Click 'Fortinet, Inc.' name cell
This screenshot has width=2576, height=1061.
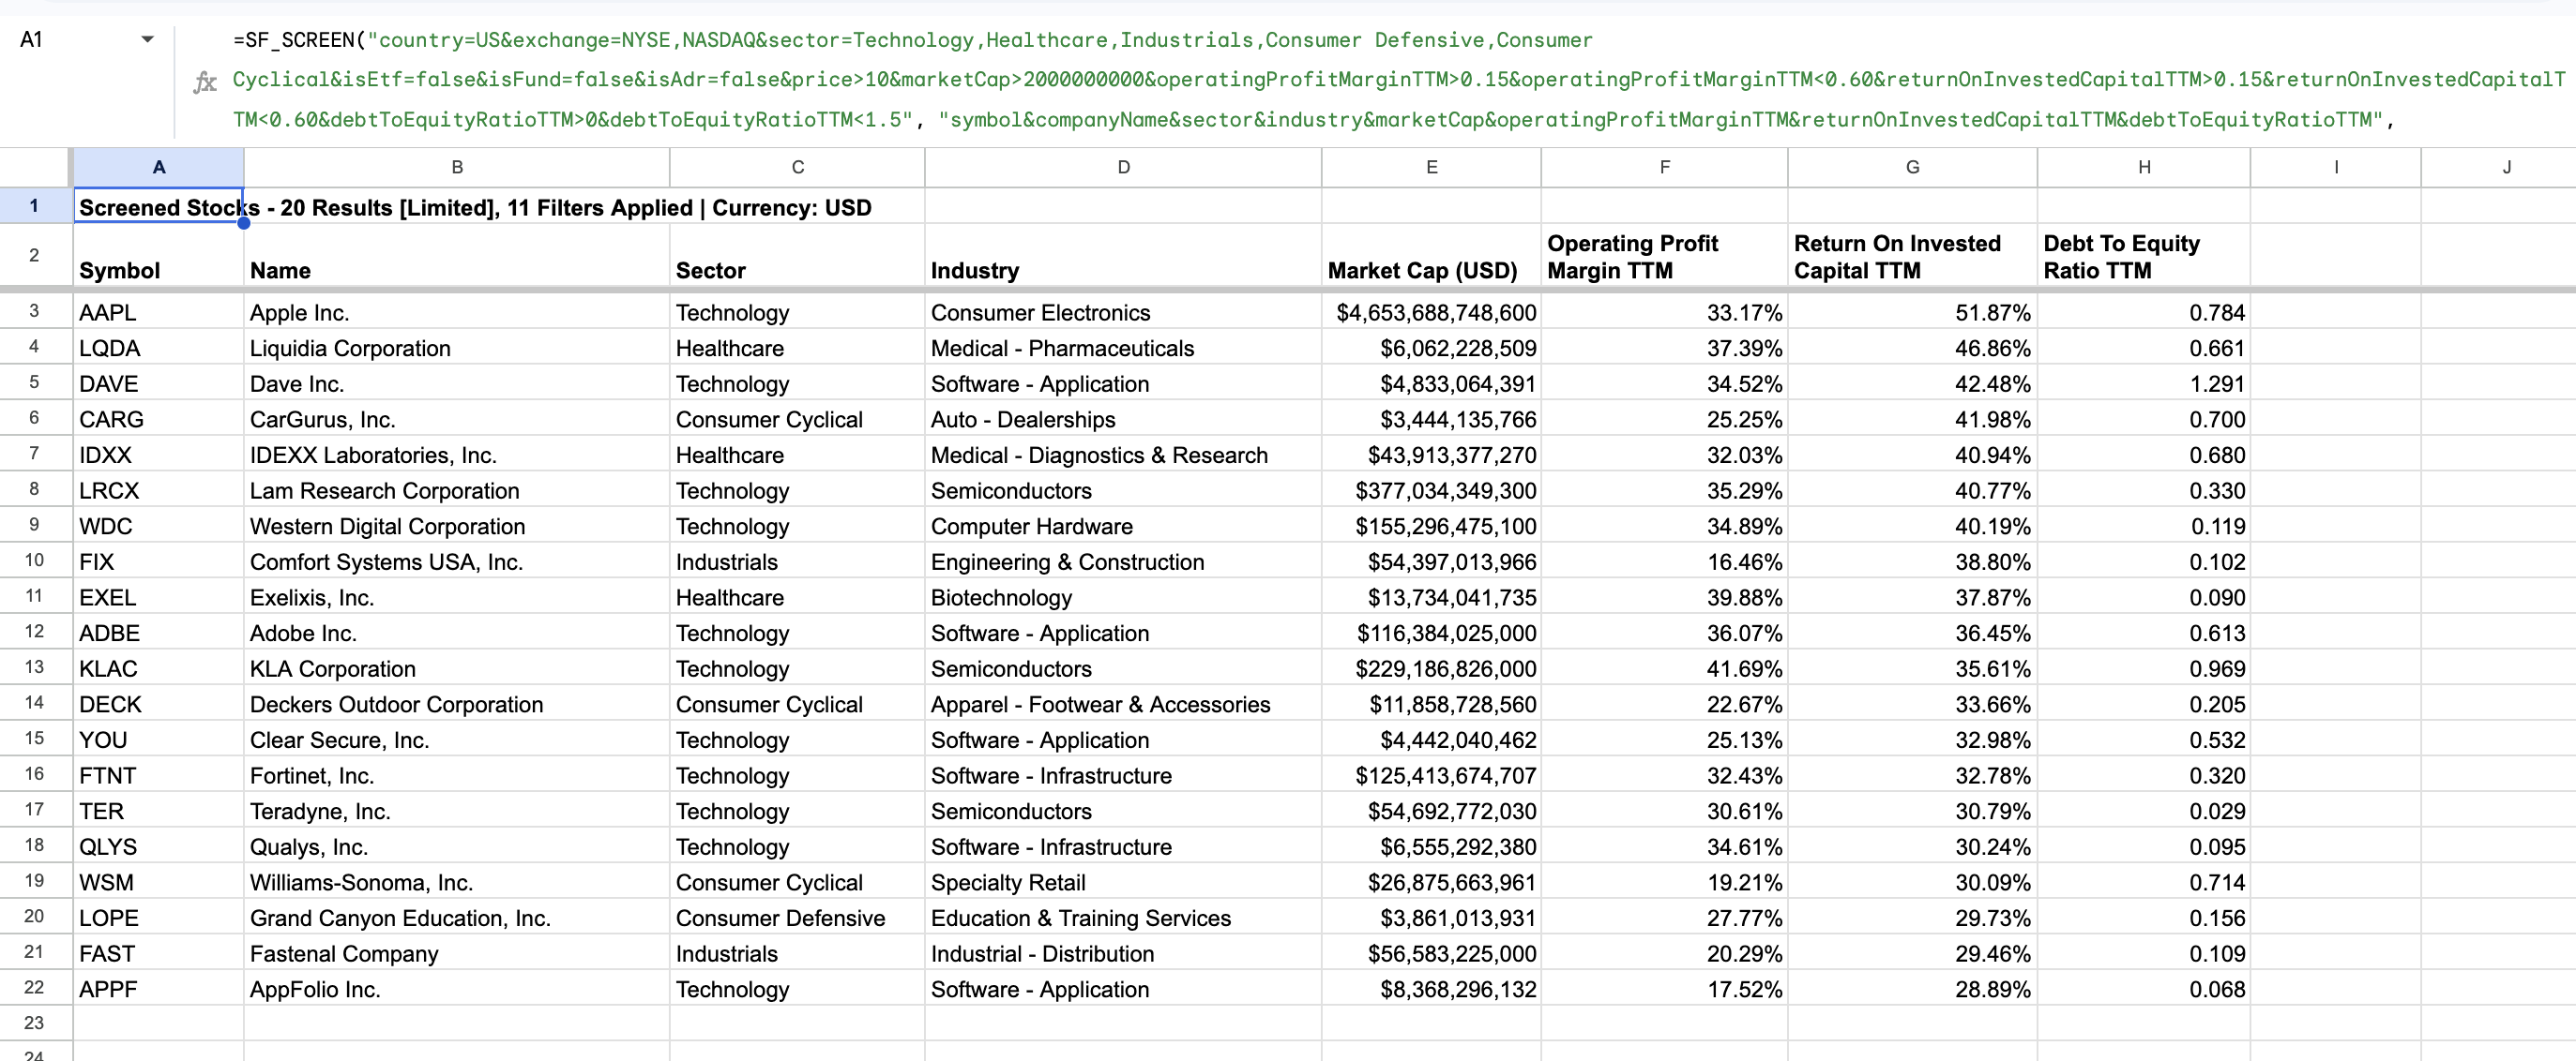pos(457,776)
